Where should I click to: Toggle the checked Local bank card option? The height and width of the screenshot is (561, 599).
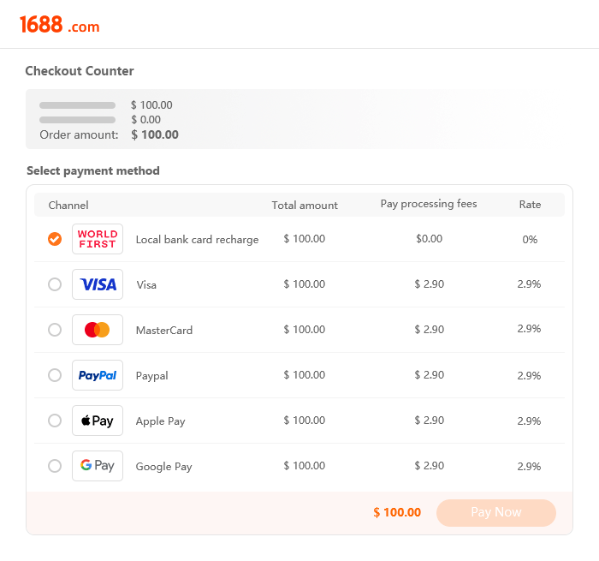click(x=55, y=239)
